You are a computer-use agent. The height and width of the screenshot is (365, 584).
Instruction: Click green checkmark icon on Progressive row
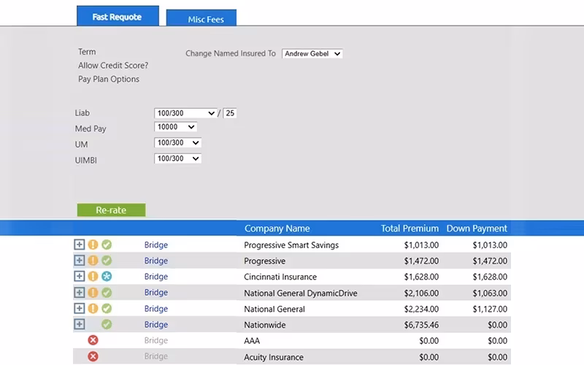(x=107, y=261)
